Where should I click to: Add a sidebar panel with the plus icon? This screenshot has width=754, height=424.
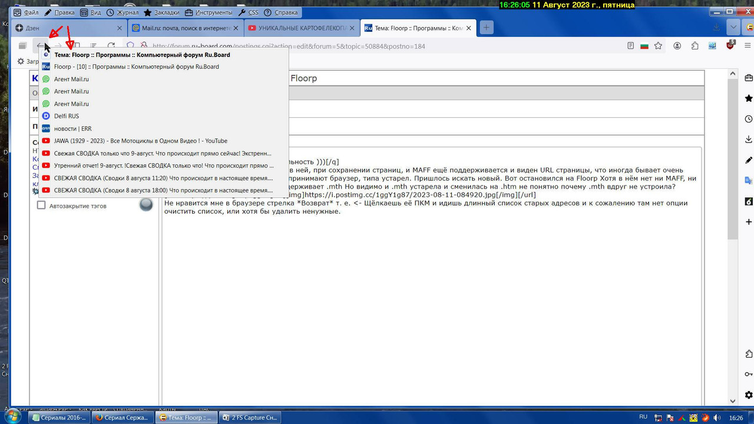click(x=749, y=222)
